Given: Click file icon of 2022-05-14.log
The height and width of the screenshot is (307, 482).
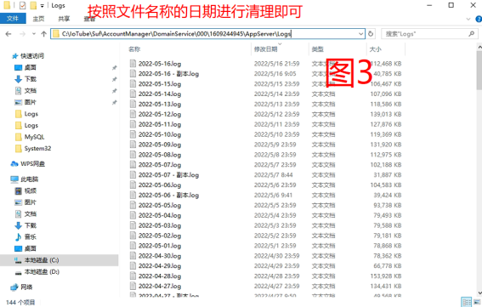Looking at the screenshot, I should tap(133, 94).
